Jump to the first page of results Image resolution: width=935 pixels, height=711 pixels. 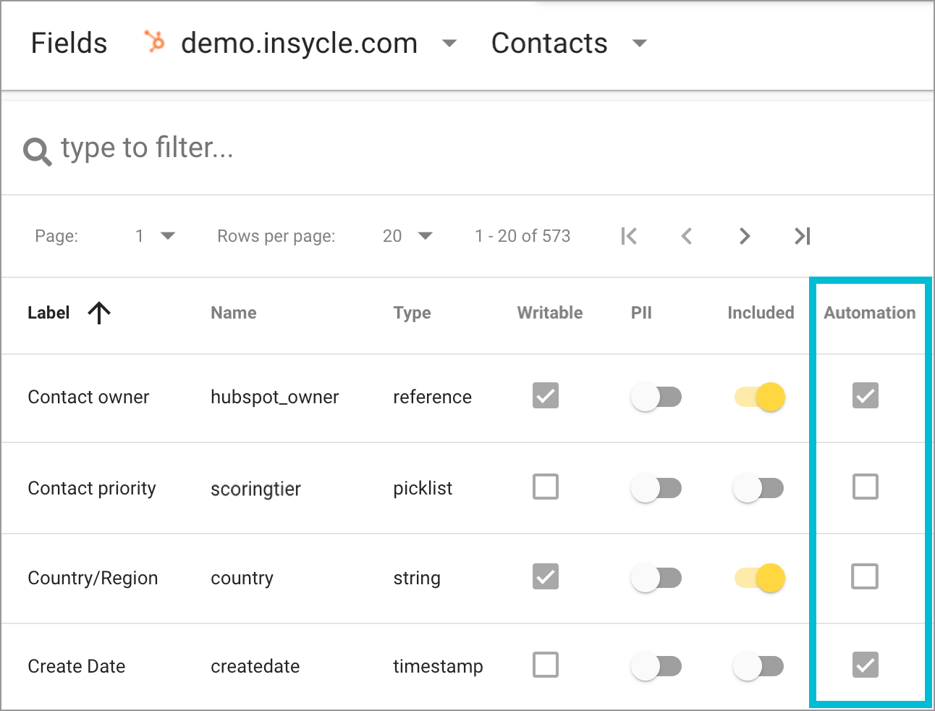[629, 235]
